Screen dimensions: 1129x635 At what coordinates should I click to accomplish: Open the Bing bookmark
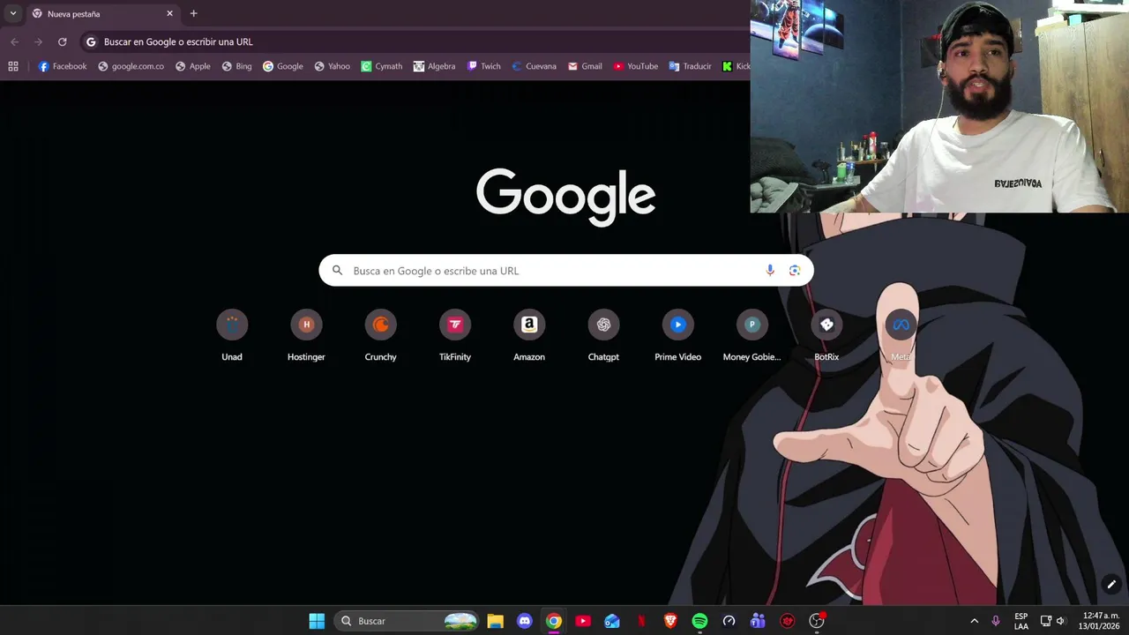coord(236,66)
